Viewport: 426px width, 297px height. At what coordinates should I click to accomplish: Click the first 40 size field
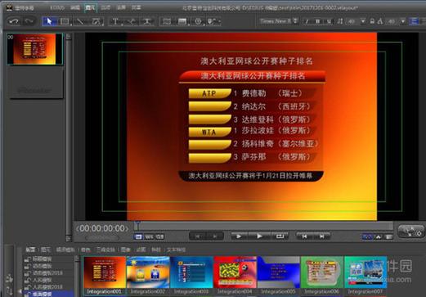click(352, 21)
